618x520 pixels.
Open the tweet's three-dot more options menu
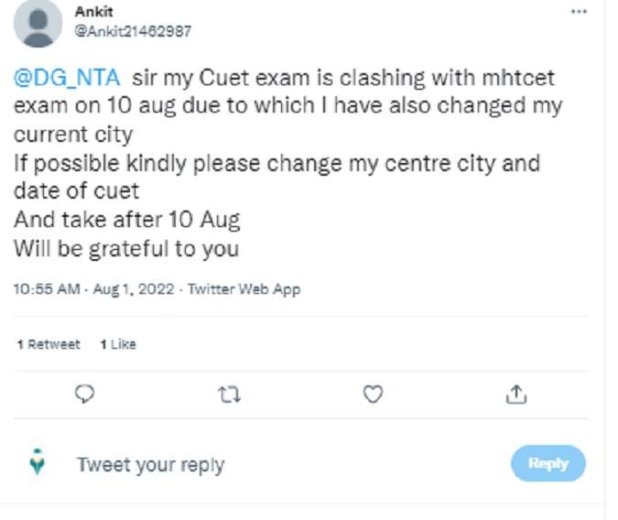click(x=578, y=12)
